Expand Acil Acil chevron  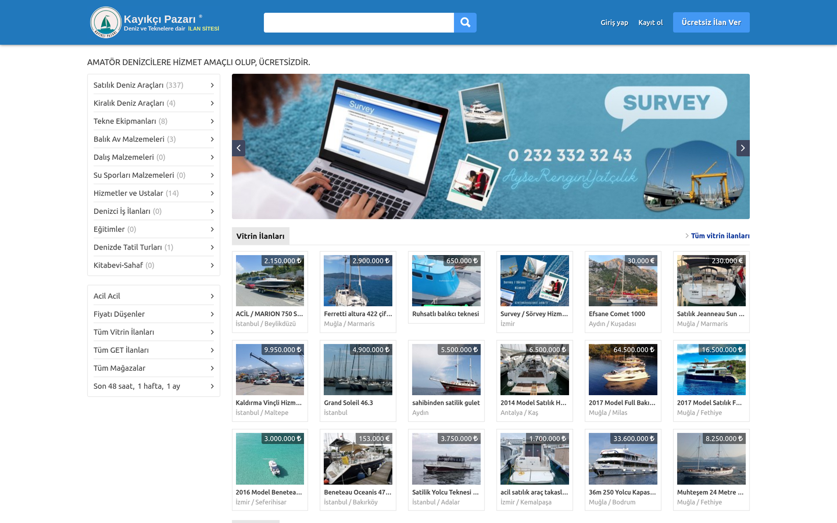click(212, 296)
